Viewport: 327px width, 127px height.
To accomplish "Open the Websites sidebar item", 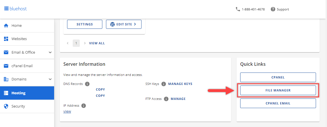I will [x=19, y=39].
